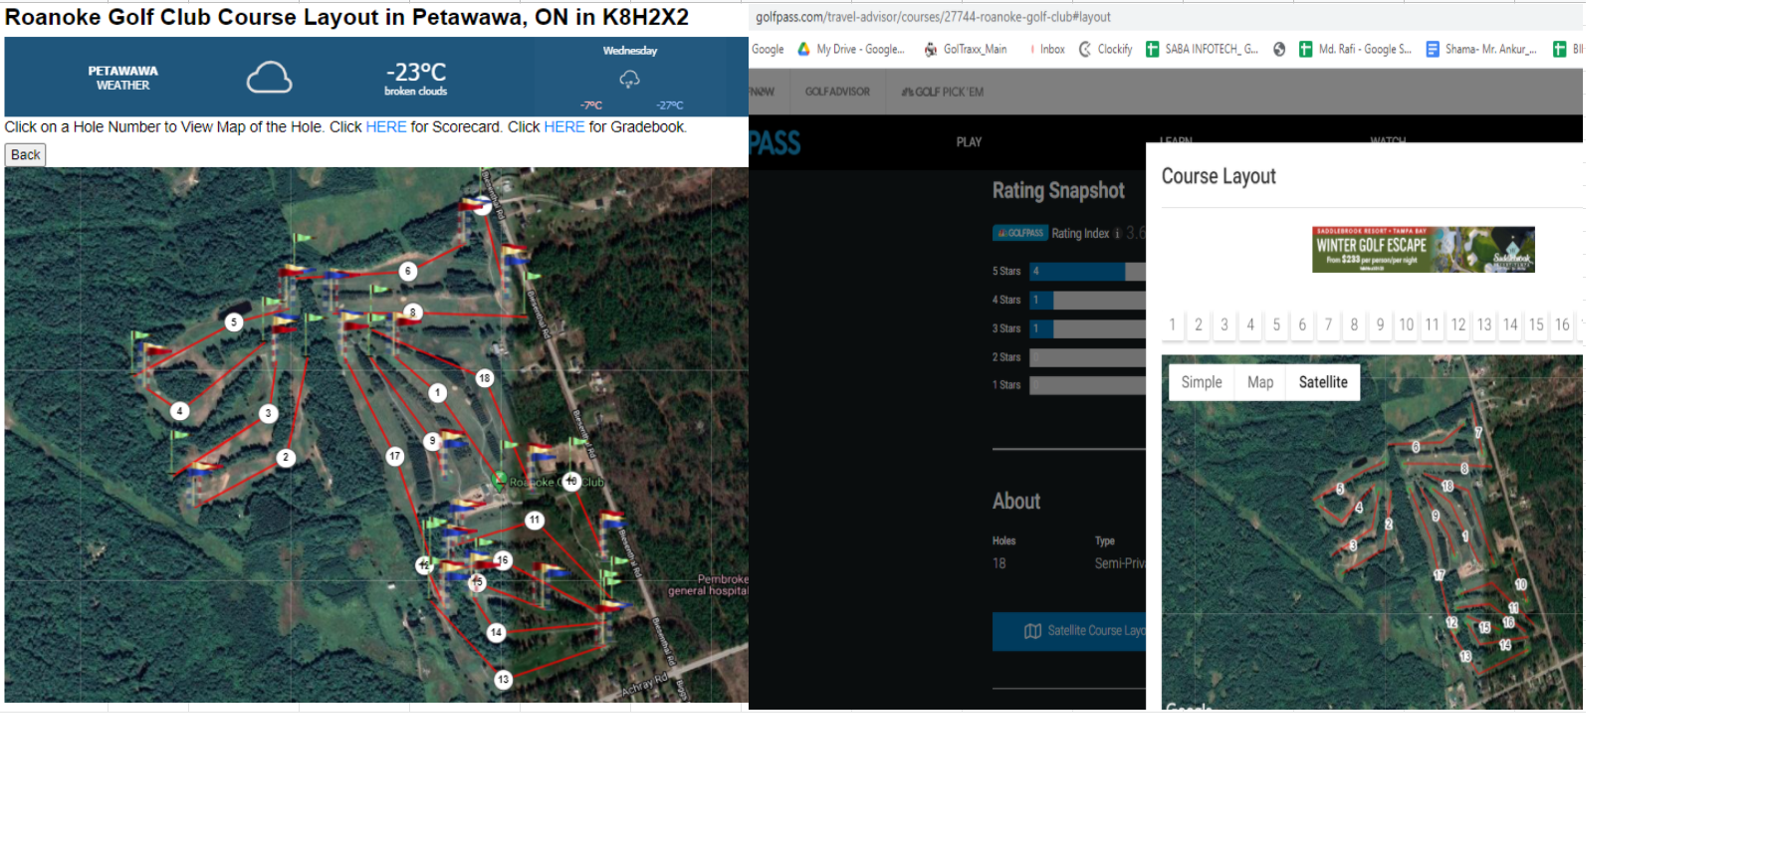The image size is (1774, 851).
Task: Open the Winter Golf Escape ad banner
Action: 1424,250
